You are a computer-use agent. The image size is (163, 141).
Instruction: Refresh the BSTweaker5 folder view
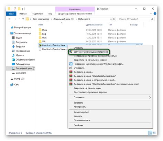pyautogui.click(x=114, y=19)
